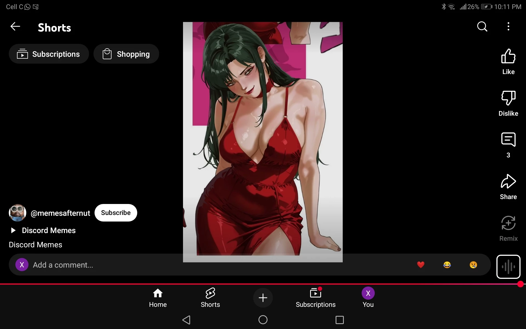Viewport: 526px width, 329px height.
Task: Open the @memesafternut channel name
Action: point(60,213)
